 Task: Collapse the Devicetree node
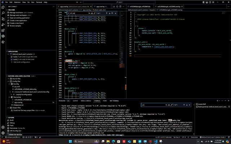coord(9,97)
